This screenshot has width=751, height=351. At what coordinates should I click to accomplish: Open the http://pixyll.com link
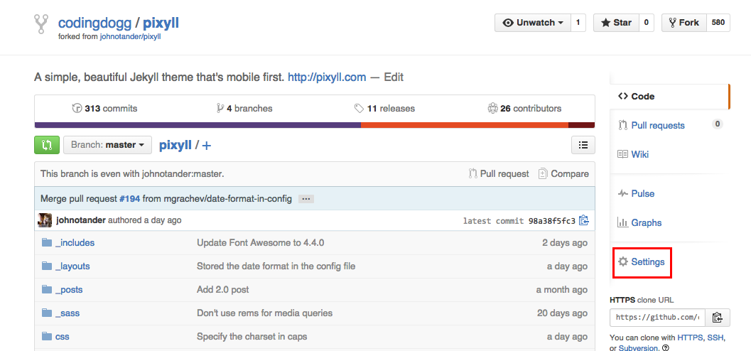tap(327, 77)
